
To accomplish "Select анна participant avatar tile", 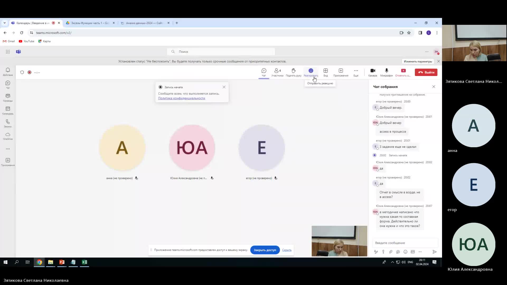I will (122, 148).
